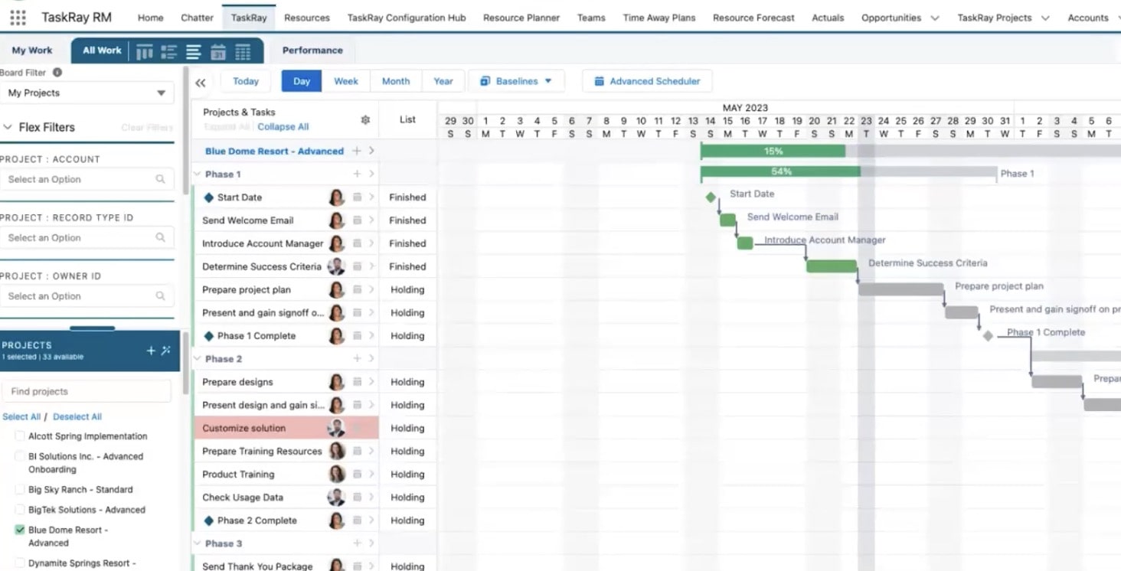Open details icon for Send Welcome Email
Screen dimensions: 1121x571
tap(357, 220)
